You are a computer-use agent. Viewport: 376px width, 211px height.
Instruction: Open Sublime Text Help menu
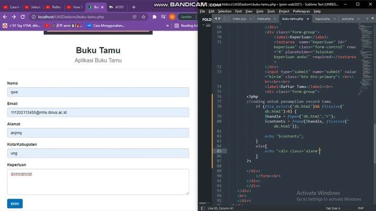[x=317, y=11]
